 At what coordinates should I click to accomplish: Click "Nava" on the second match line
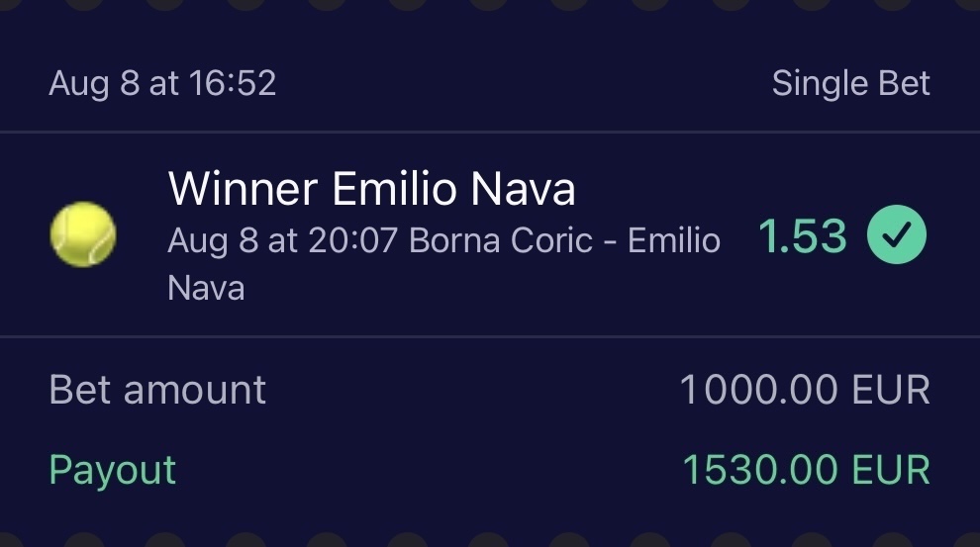click(x=206, y=288)
